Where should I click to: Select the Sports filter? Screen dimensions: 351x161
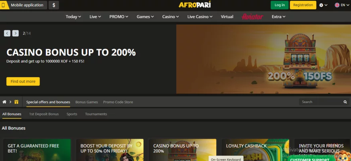click(x=72, y=114)
